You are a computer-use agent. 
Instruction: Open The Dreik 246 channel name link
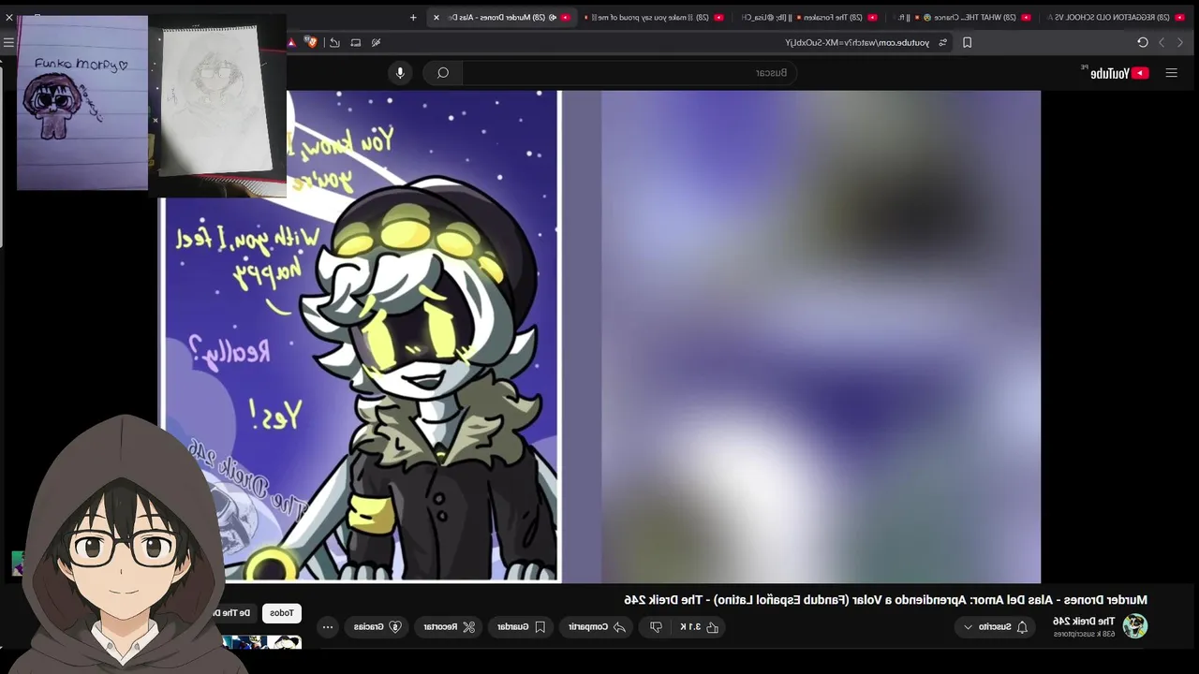(x=1084, y=621)
